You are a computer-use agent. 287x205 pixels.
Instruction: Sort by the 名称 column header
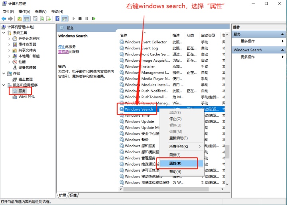point(124,35)
